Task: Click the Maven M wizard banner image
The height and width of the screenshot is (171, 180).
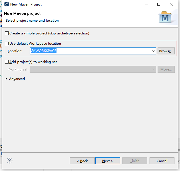Action: click(x=165, y=17)
